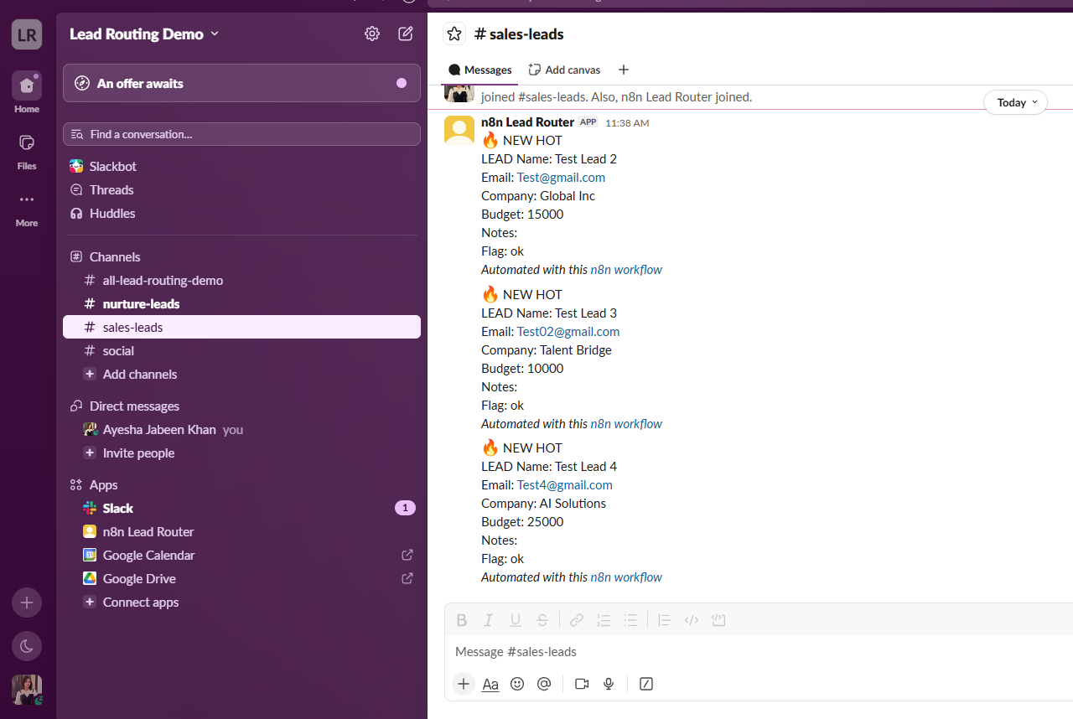
Task: Open n8n workflow link under Test Lead 3
Action: [626, 424]
